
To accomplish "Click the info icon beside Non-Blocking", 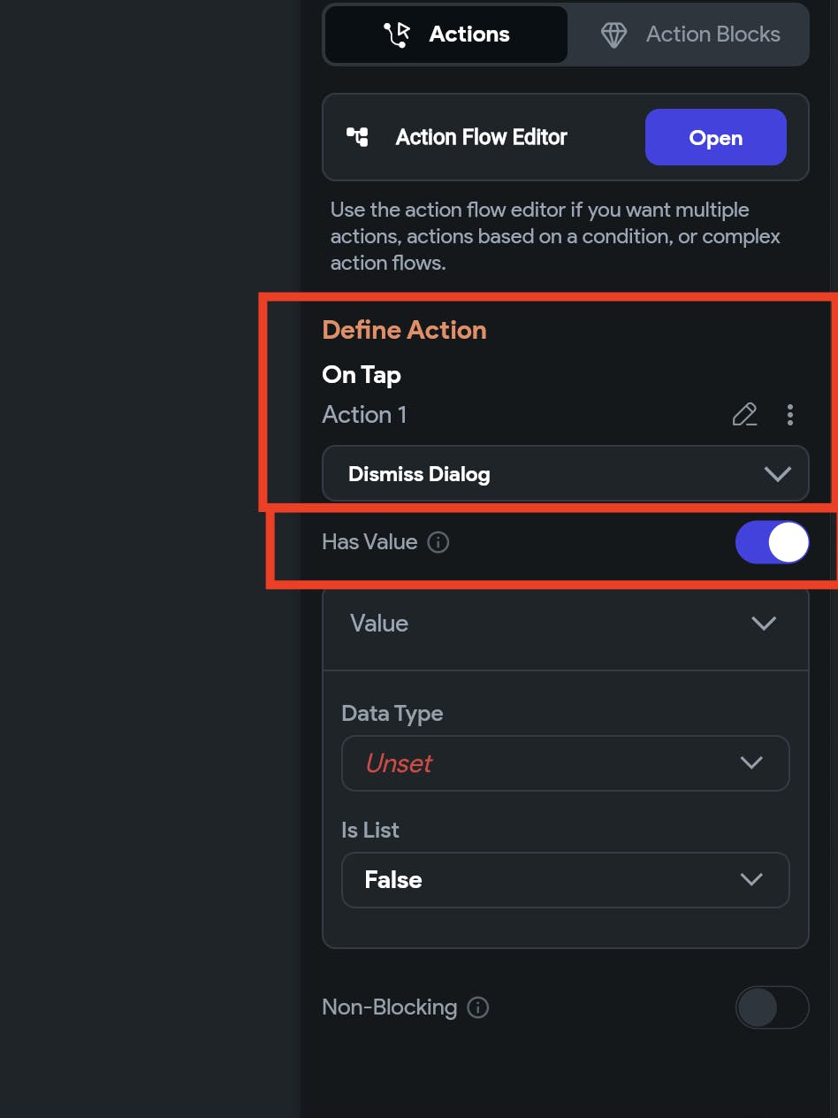I will click(477, 1007).
